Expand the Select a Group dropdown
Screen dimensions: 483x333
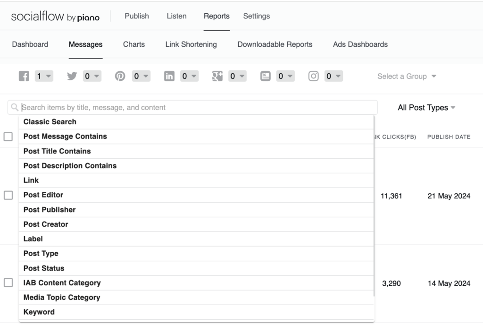pyautogui.click(x=407, y=76)
